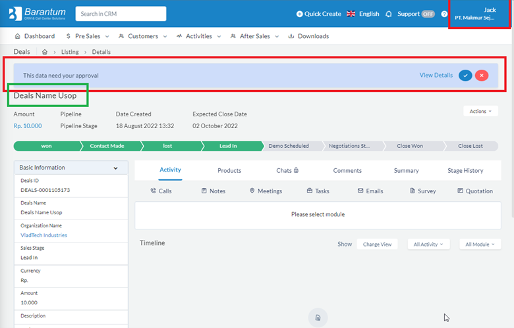The width and height of the screenshot is (514, 328).
Task: Click the Barantum logo
Action: 37,14
